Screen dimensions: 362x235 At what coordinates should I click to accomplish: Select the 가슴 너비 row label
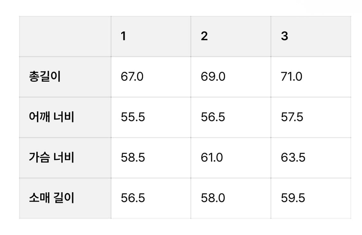click(x=51, y=158)
